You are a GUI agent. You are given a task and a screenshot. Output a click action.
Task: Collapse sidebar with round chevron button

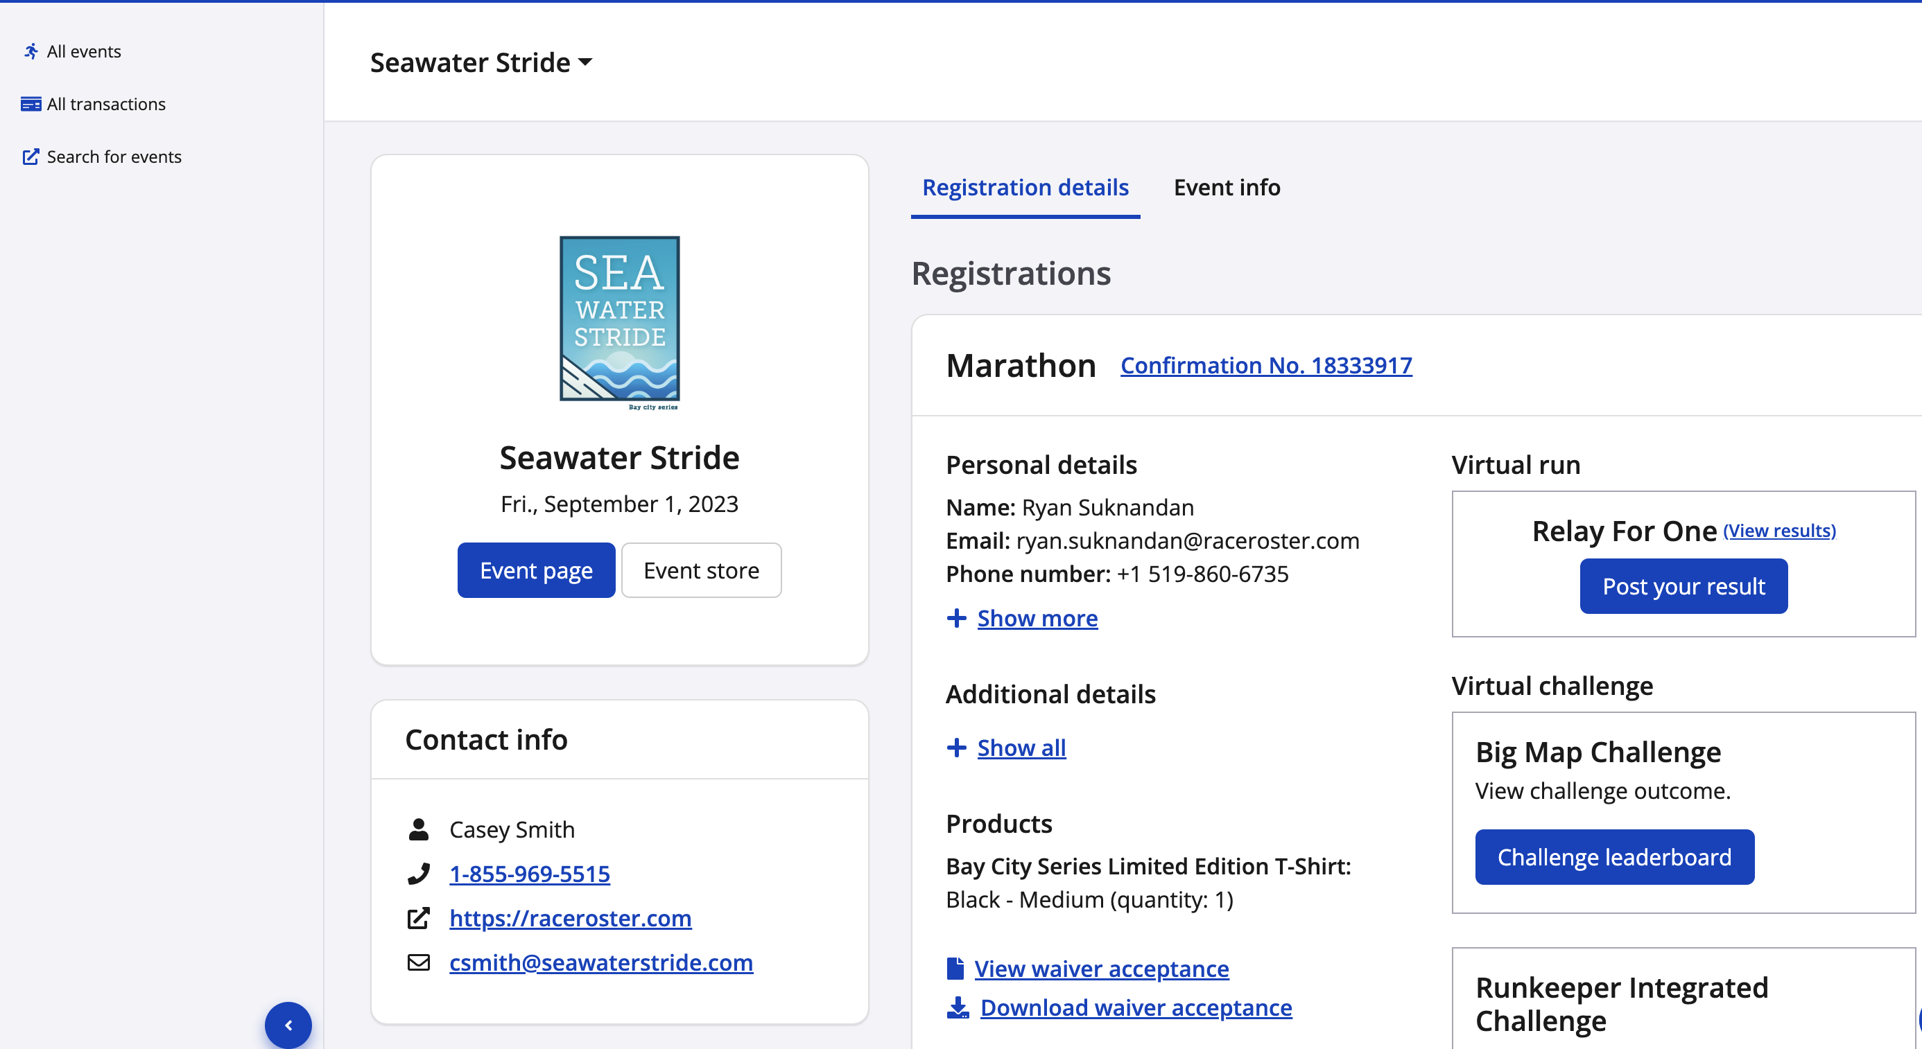point(288,1025)
